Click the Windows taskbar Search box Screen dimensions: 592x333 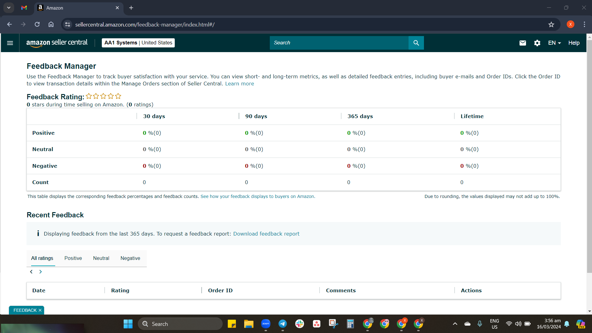click(180, 324)
